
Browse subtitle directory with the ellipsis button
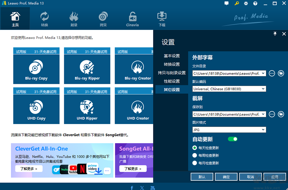point(272,73)
